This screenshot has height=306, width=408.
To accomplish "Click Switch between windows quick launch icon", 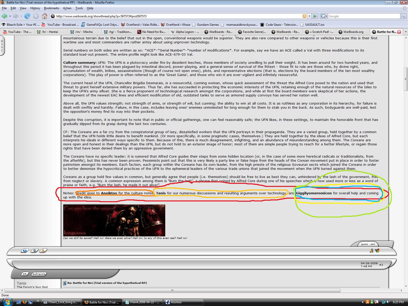I will (x=30, y=302).
